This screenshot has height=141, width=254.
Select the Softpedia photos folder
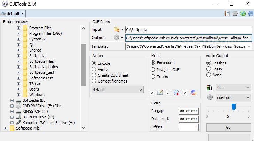tap(43, 67)
